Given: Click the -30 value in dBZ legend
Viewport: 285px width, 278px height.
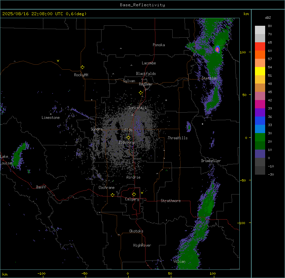Looking at the screenshot, I should tap(271, 175).
